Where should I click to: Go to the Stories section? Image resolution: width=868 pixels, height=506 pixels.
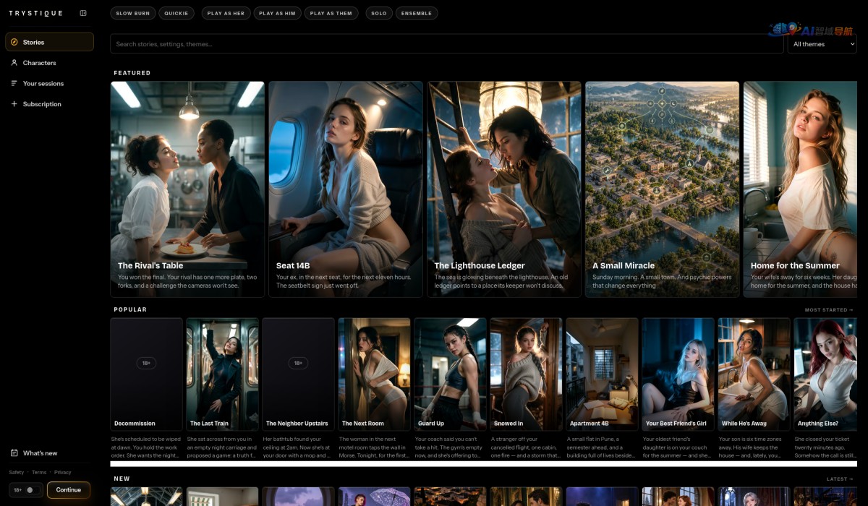coord(49,42)
